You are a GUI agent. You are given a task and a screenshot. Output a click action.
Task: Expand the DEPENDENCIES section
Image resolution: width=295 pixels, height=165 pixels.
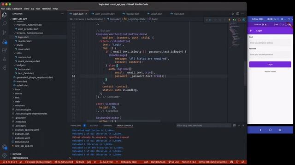pos(20,158)
